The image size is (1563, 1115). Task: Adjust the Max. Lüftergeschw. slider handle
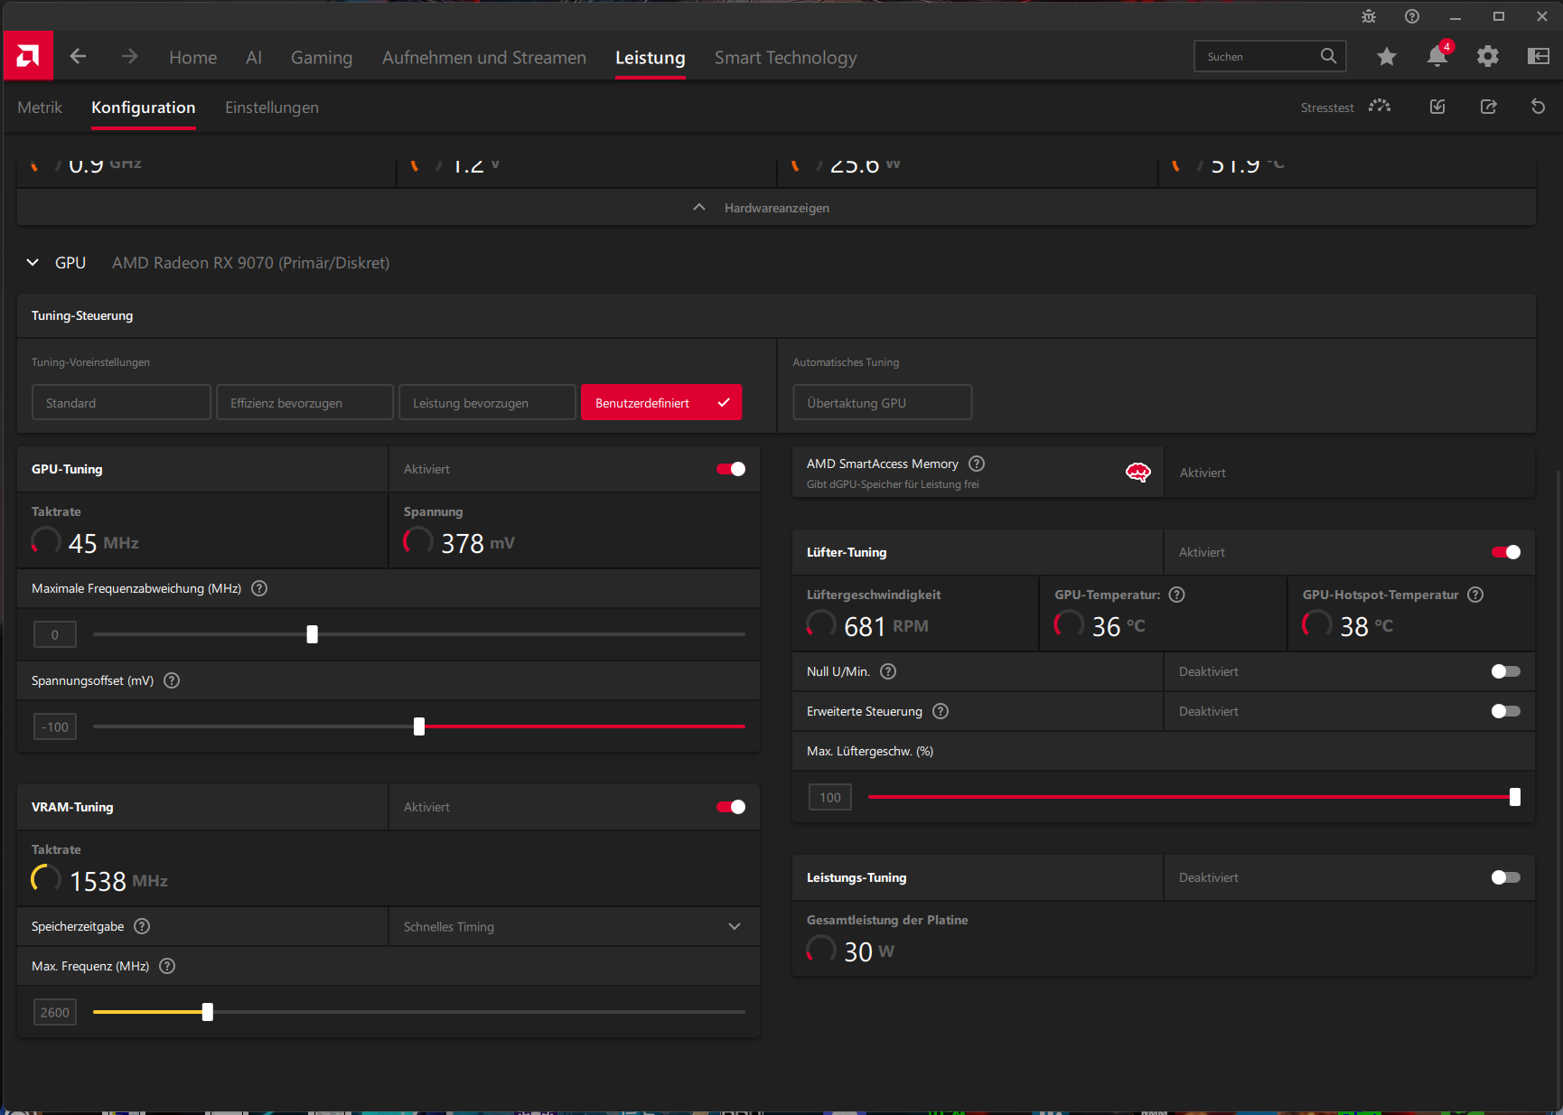tap(1515, 797)
